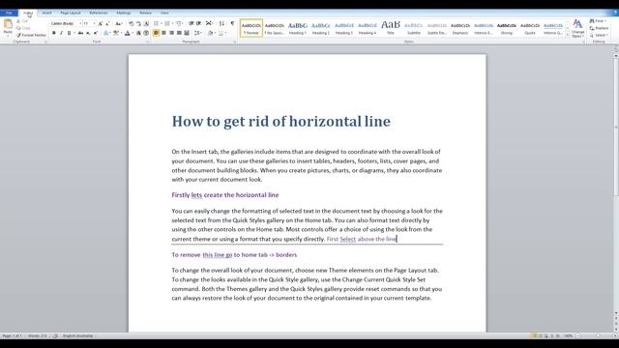Toggle Underline formatting

click(x=69, y=33)
